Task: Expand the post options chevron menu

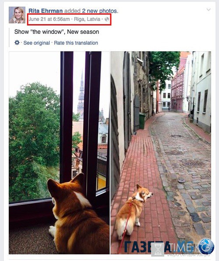Action: click(x=208, y=10)
